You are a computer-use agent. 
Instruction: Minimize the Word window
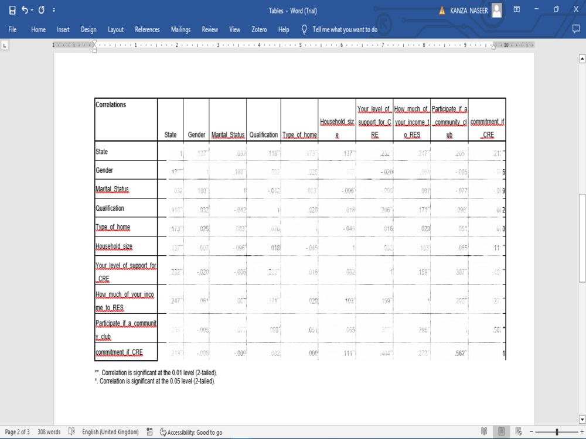[x=537, y=9]
